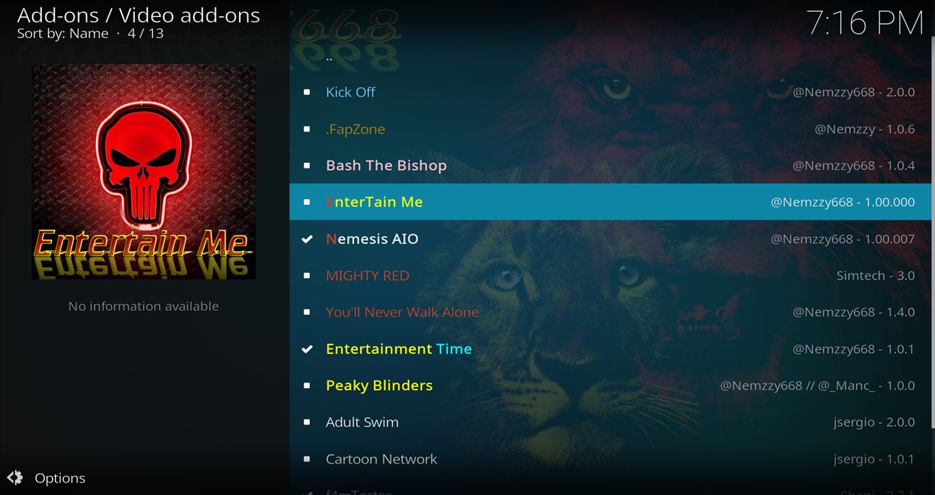Click the square bullet beside Kick Off
The width and height of the screenshot is (935, 495).
click(307, 92)
